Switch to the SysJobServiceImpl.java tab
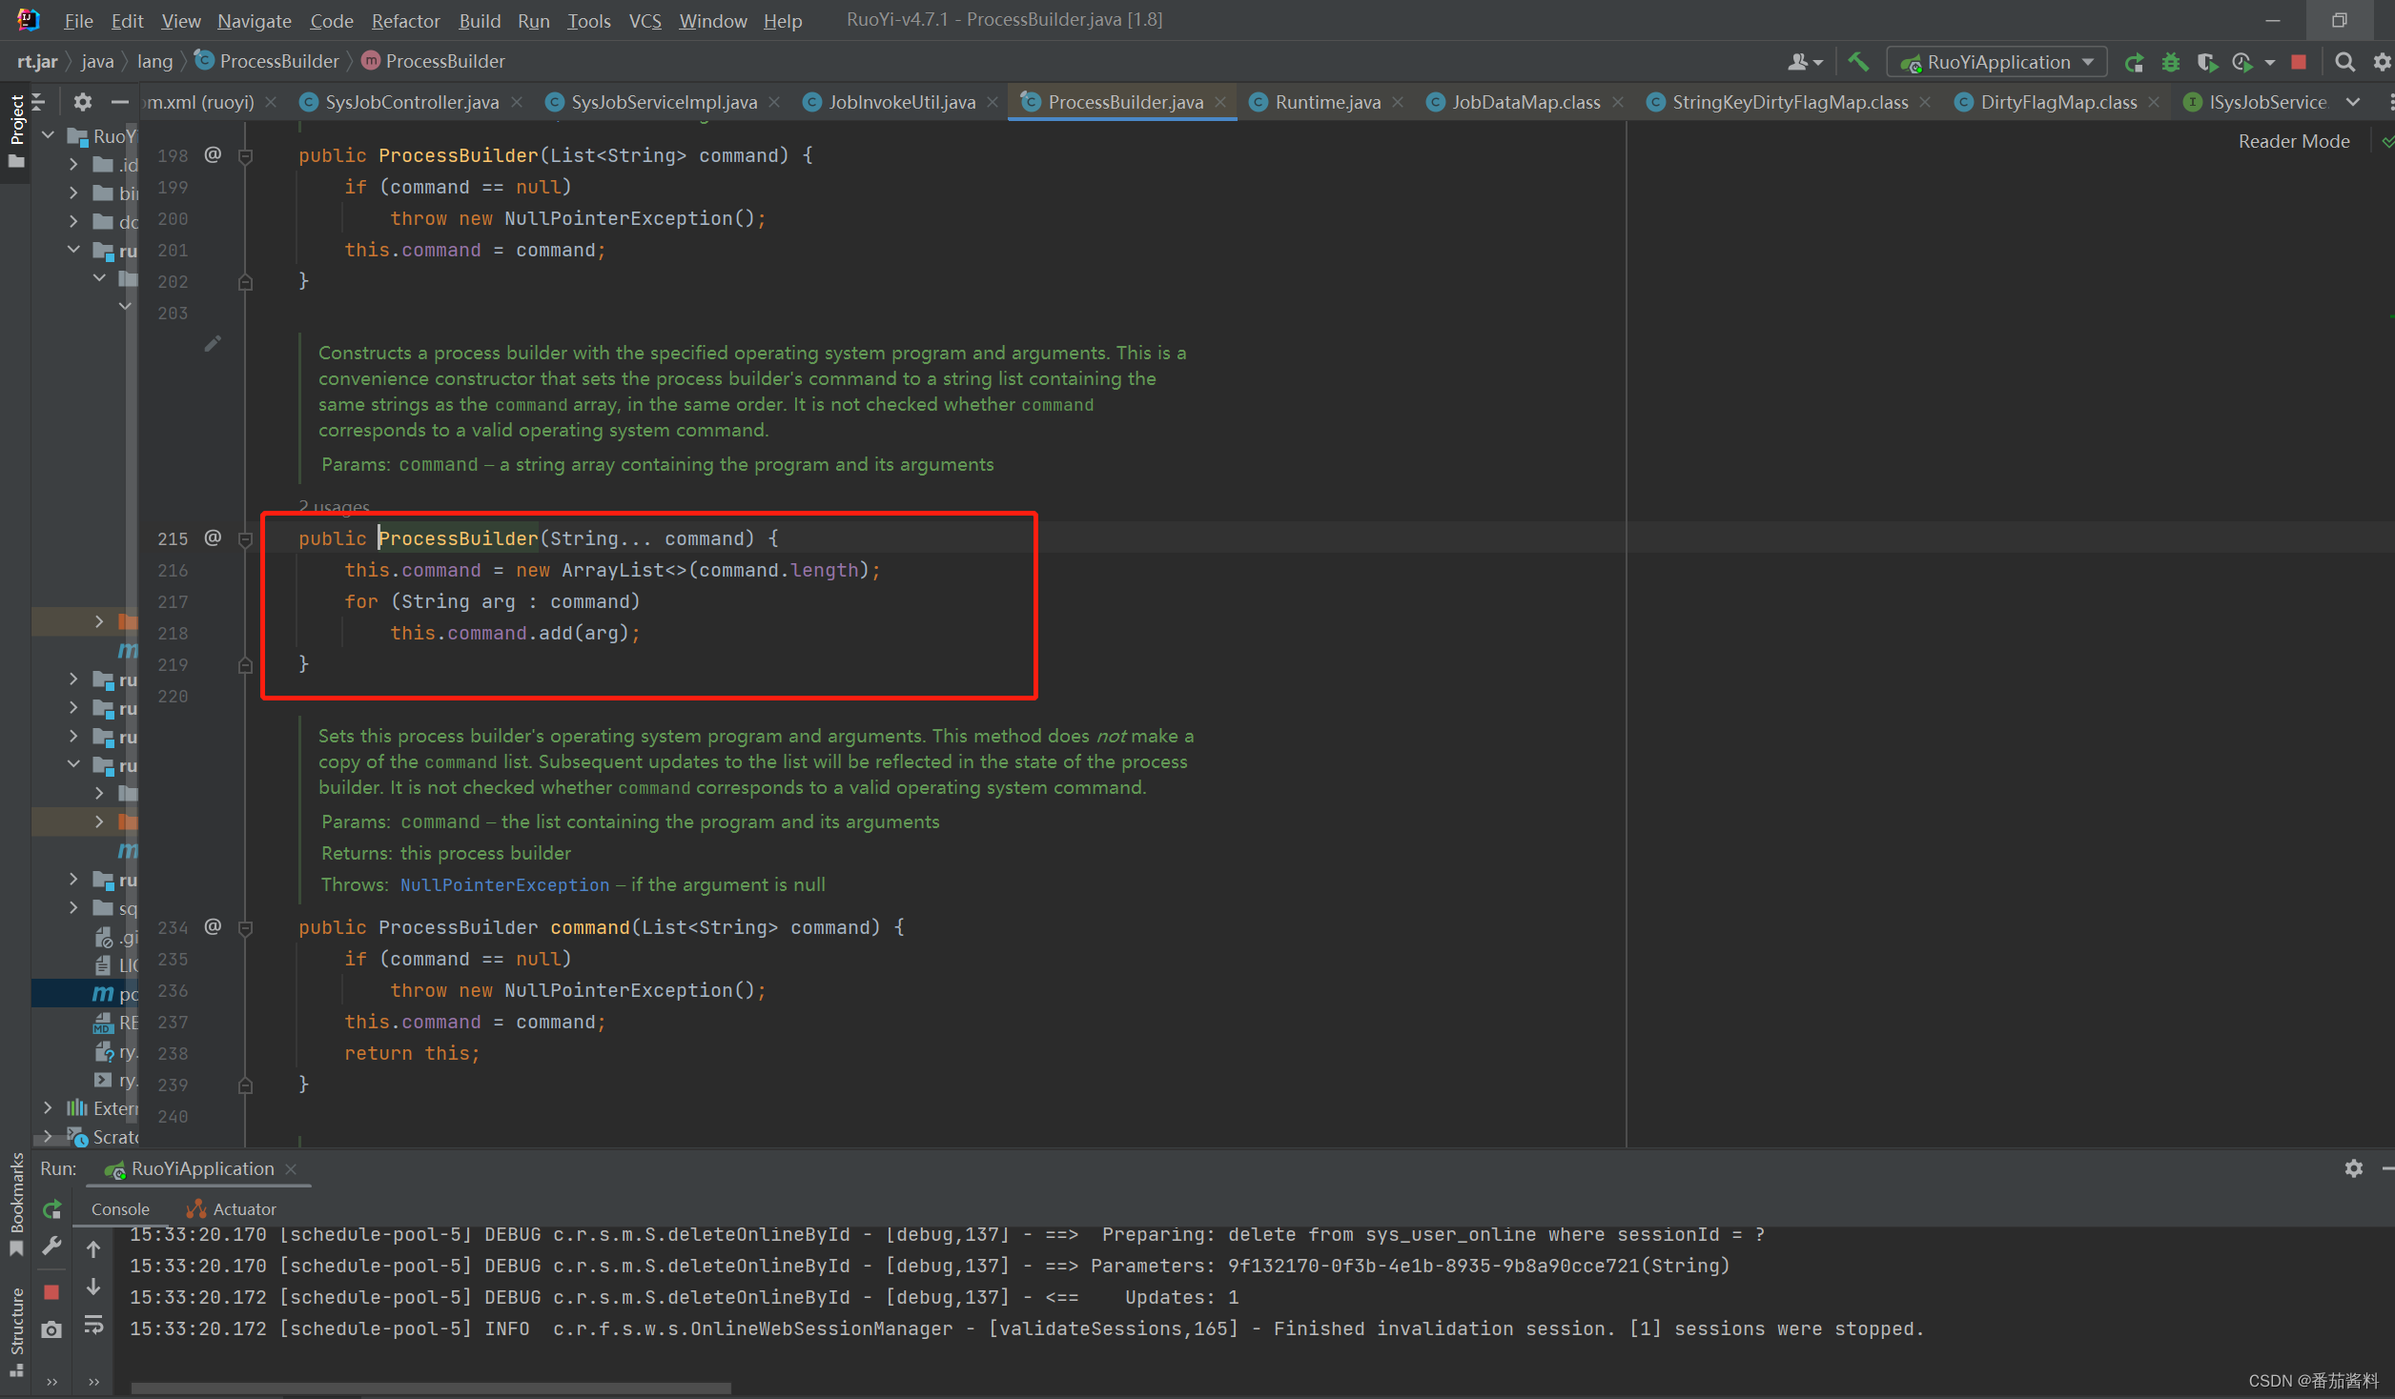 pyautogui.click(x=664, y=102)
